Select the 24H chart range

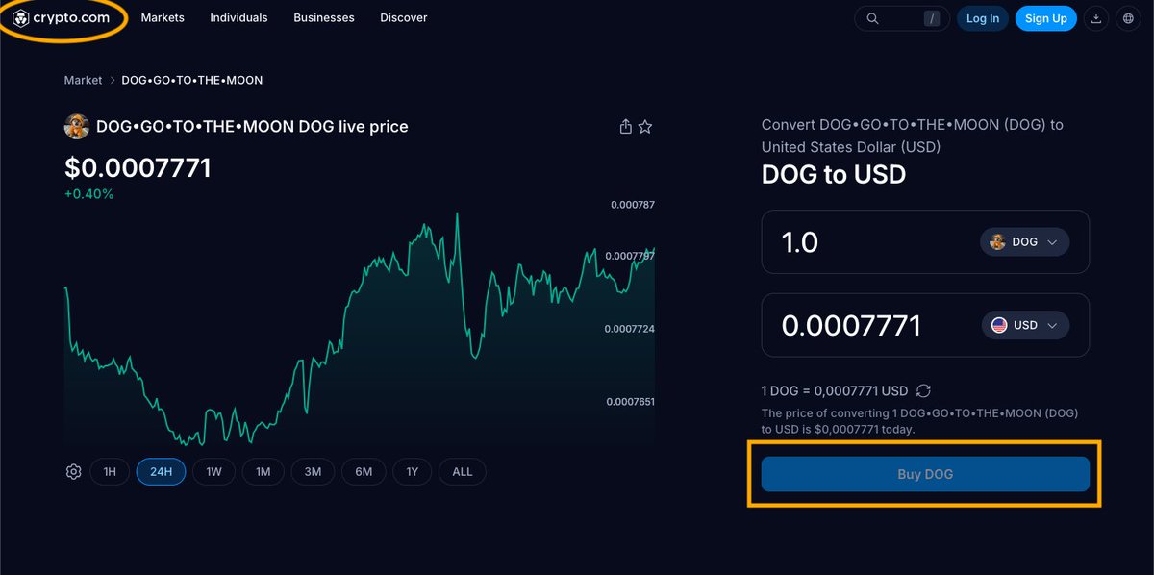[161, 472]
